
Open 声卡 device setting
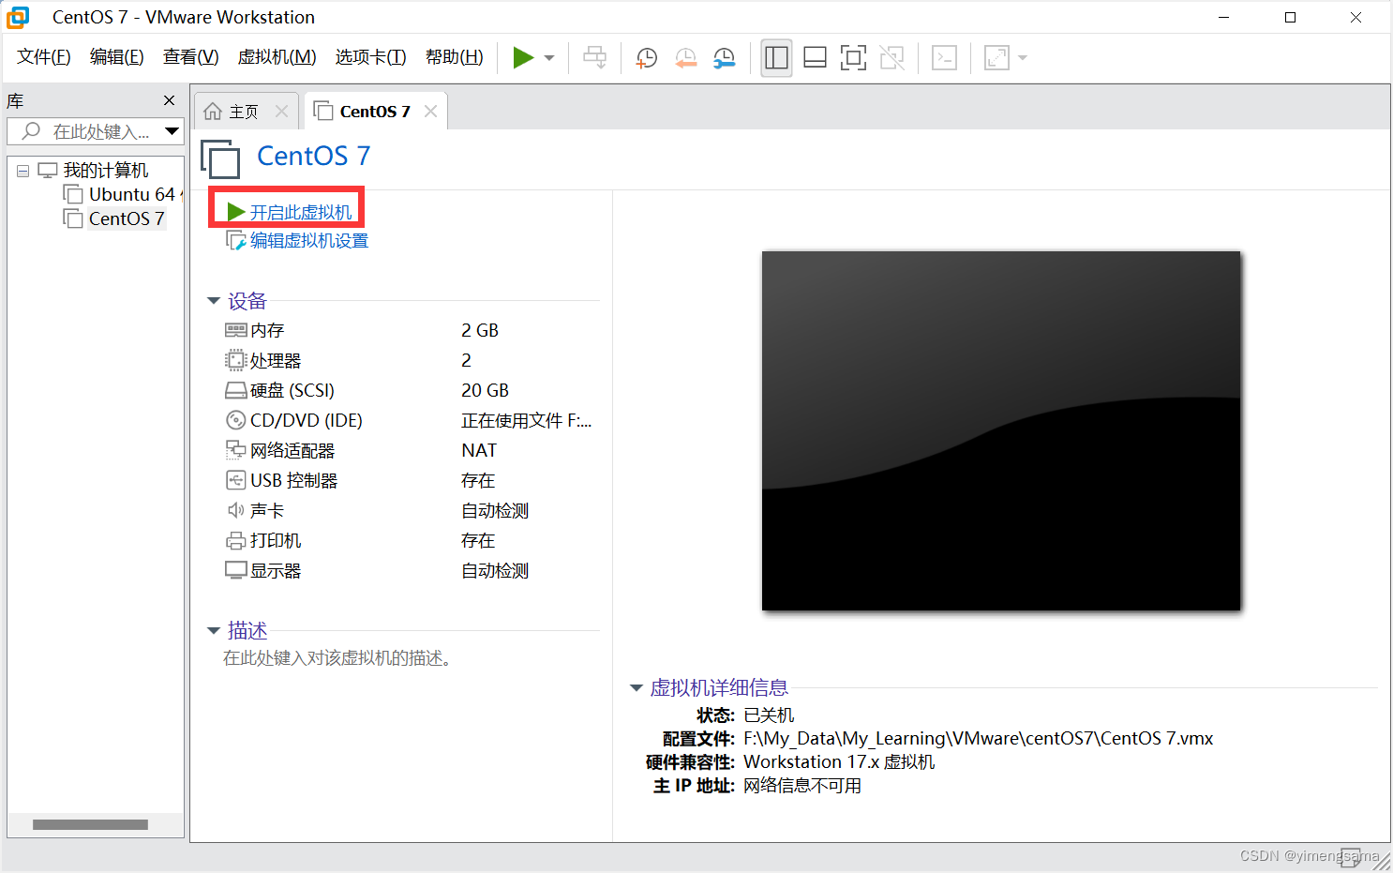tap(255, 510)
